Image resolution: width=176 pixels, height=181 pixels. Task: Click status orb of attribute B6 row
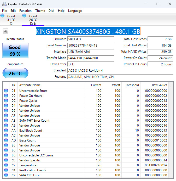[x=6, y=150]
